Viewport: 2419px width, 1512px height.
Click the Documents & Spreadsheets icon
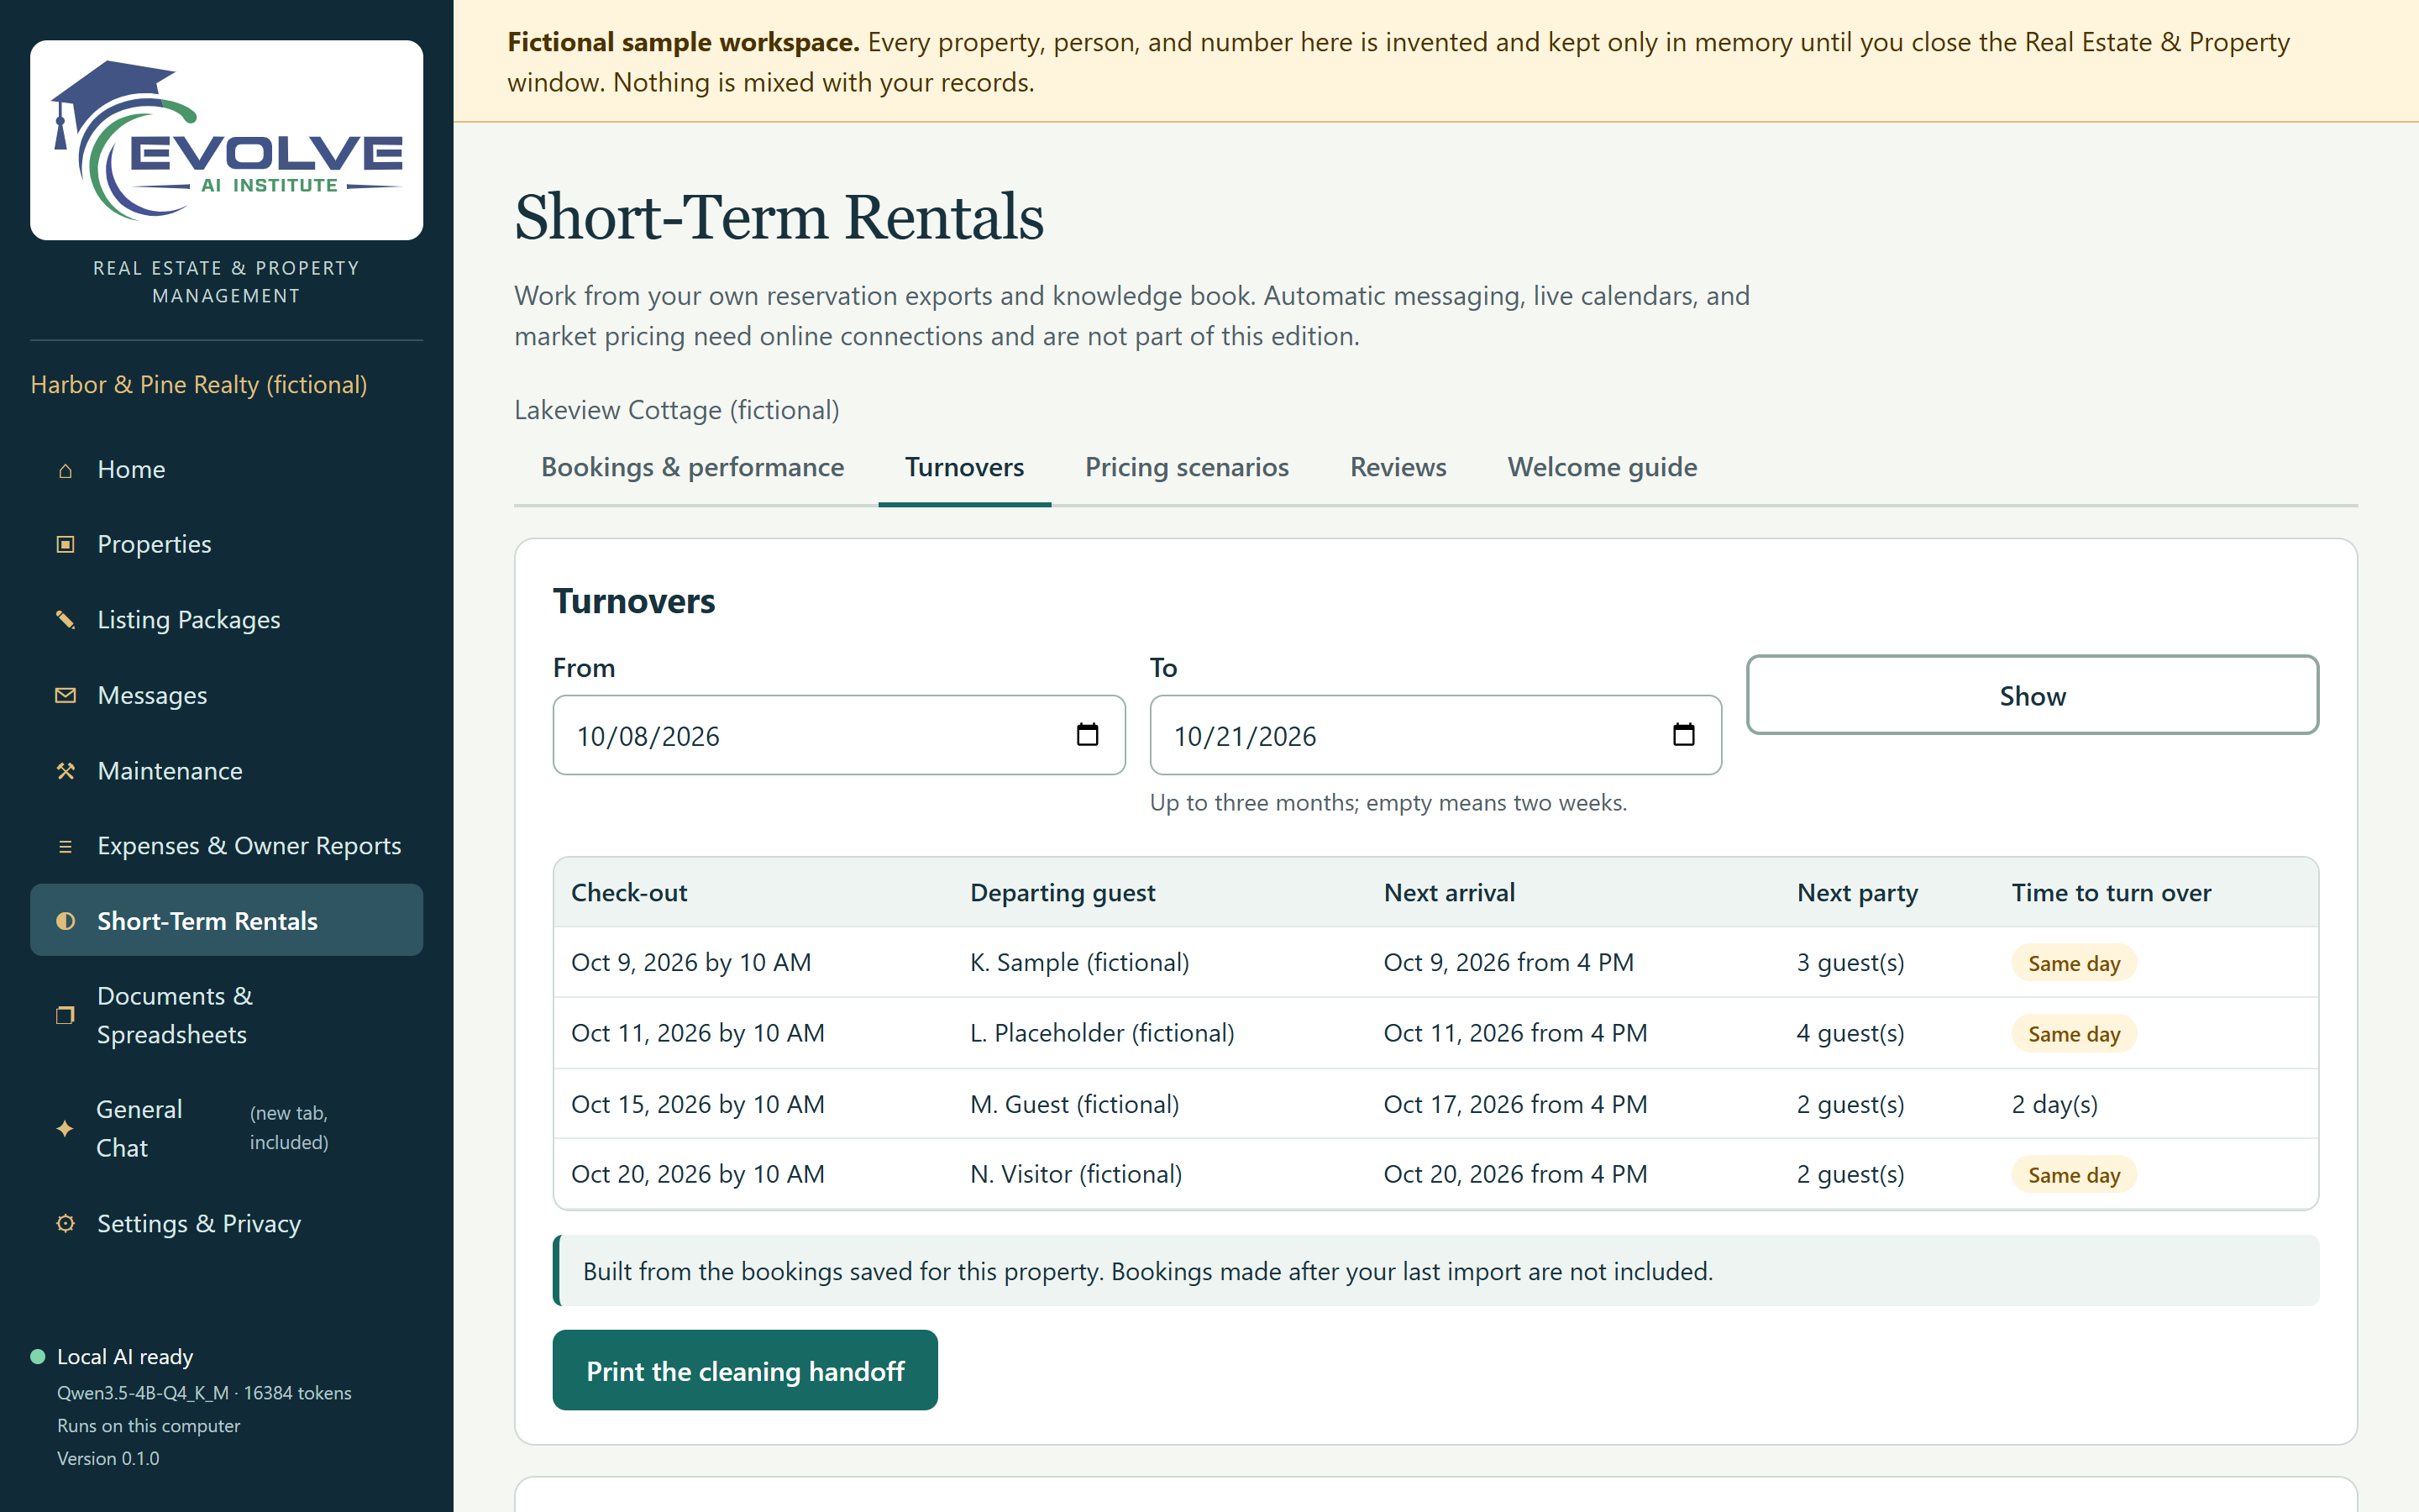pos(65,1015)
